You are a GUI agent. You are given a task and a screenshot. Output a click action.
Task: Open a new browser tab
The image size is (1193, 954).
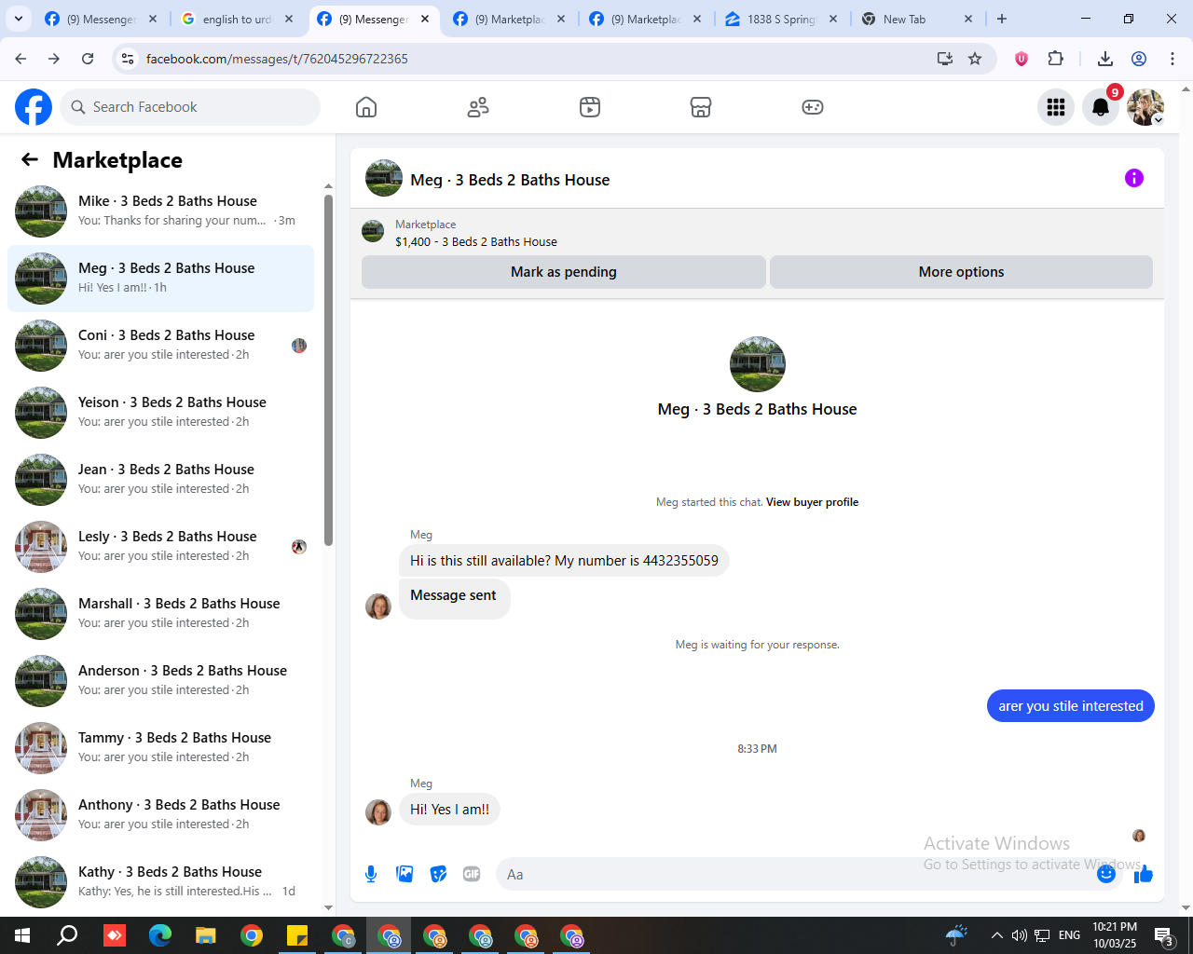(x=1002, y=19)
